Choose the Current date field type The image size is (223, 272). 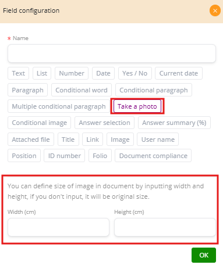(x=179, y=73)
